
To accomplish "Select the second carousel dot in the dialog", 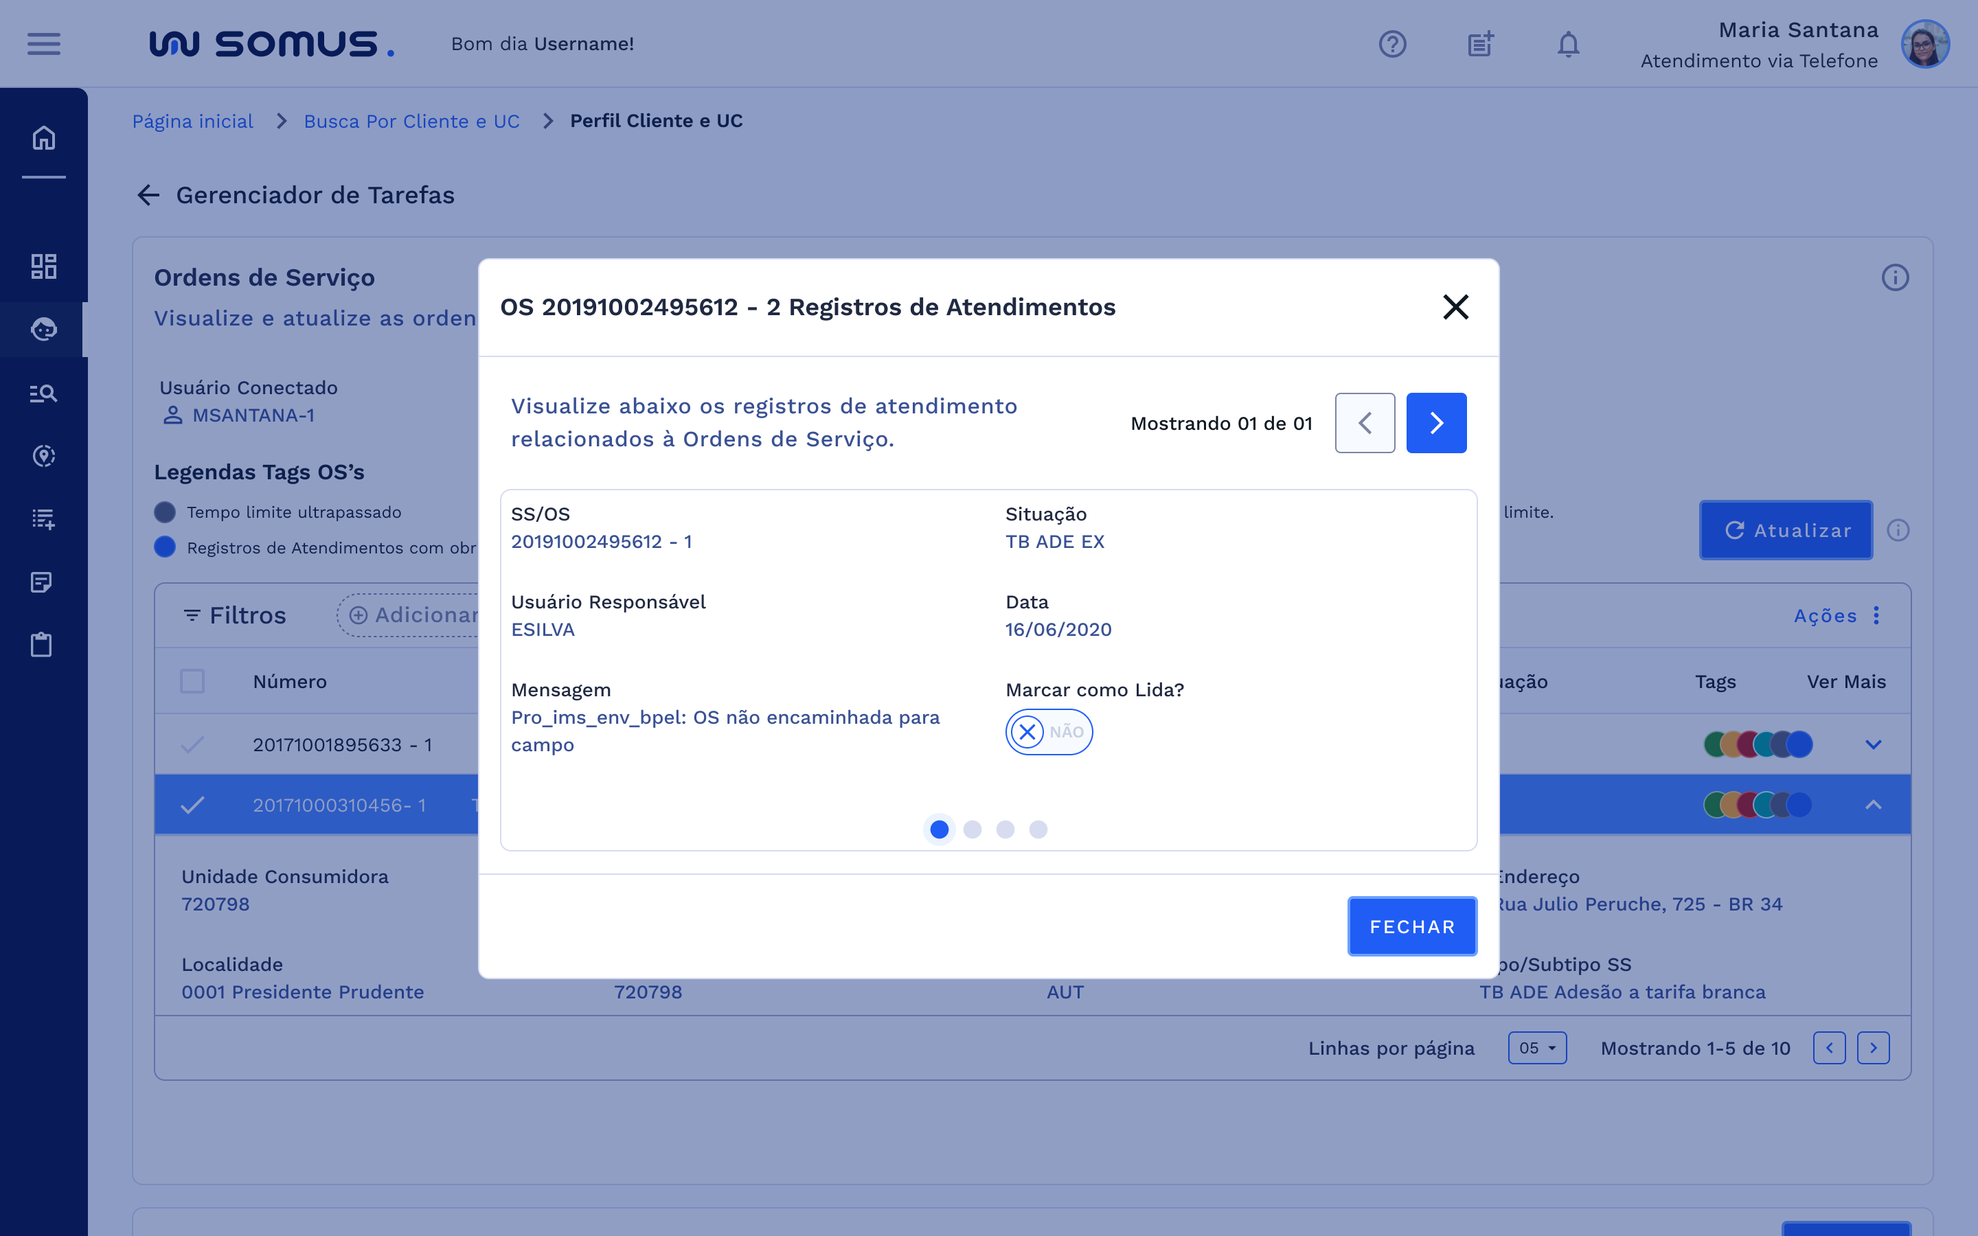I will [973, 829].
